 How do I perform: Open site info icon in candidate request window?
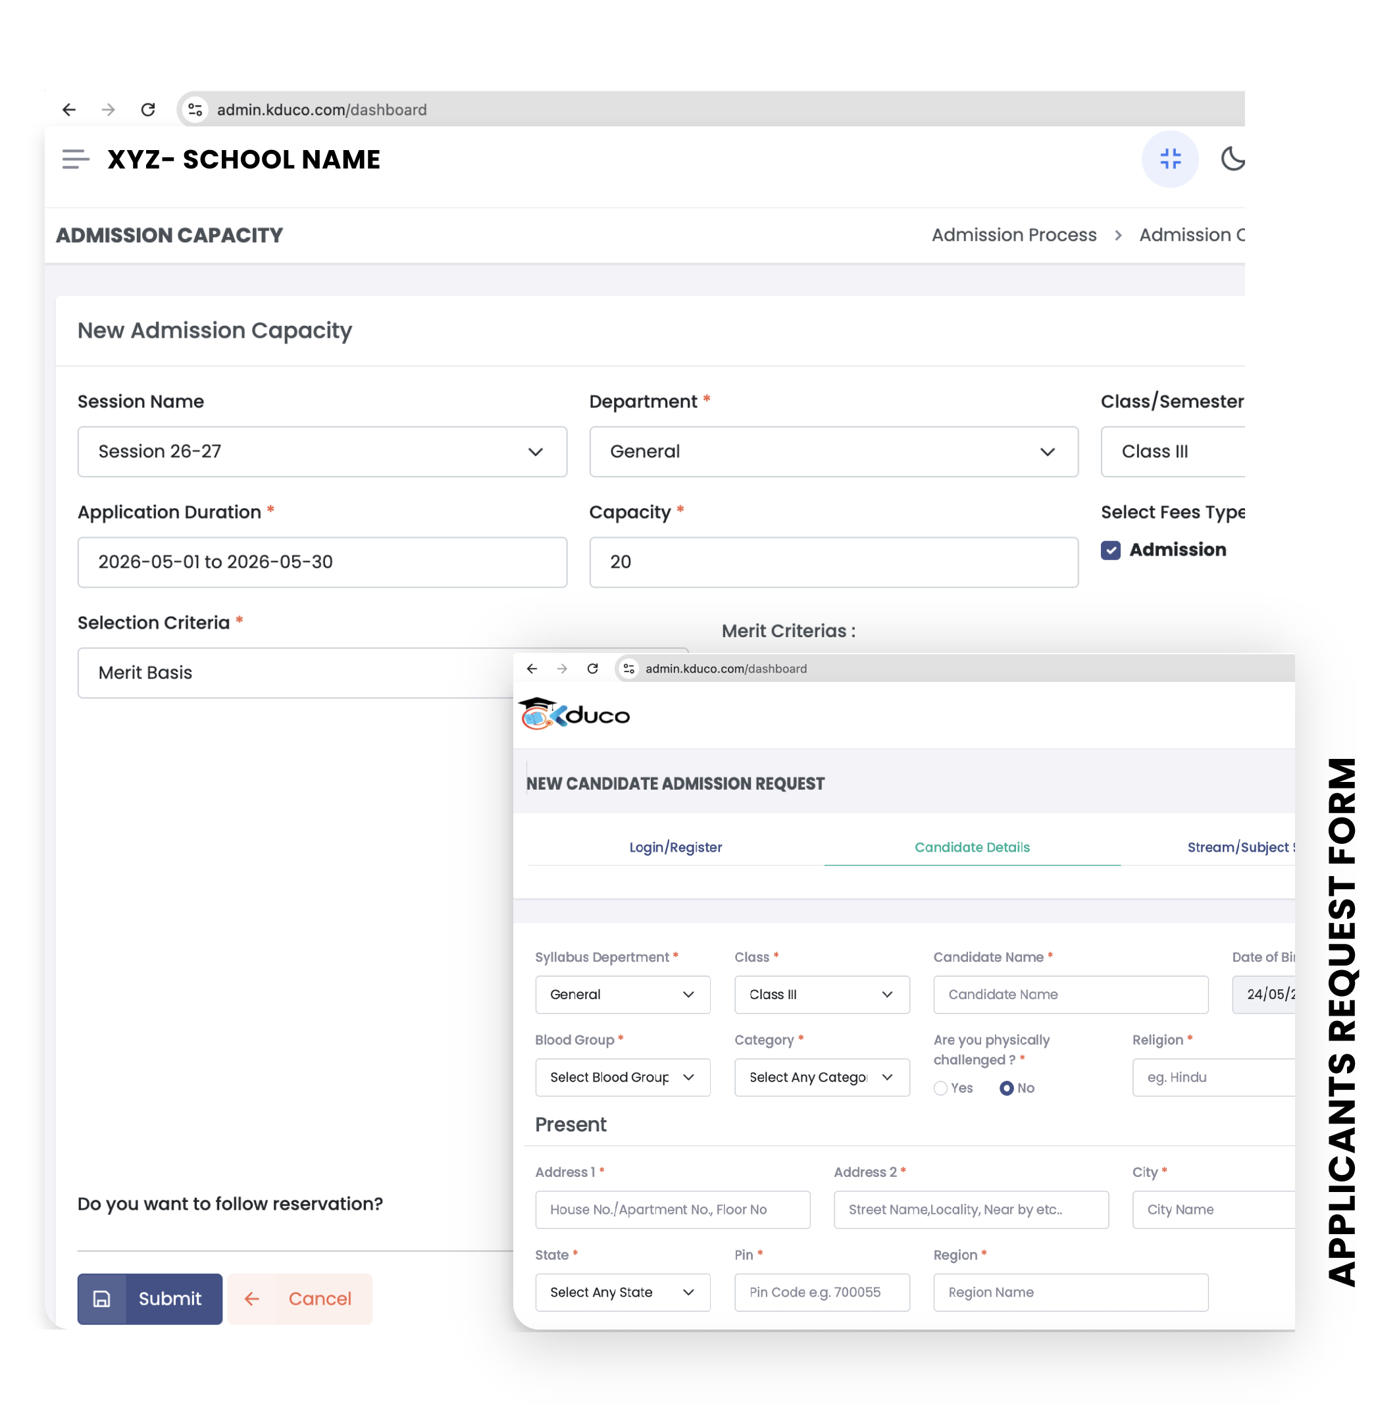pyautogui.click(x=629, y=668)
